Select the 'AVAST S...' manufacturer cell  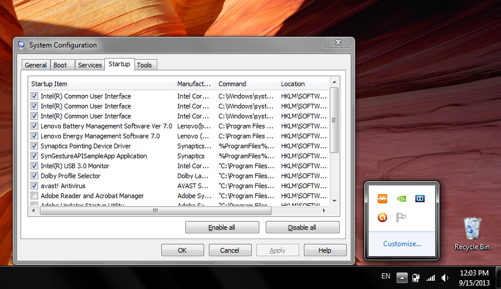[192, 186]
